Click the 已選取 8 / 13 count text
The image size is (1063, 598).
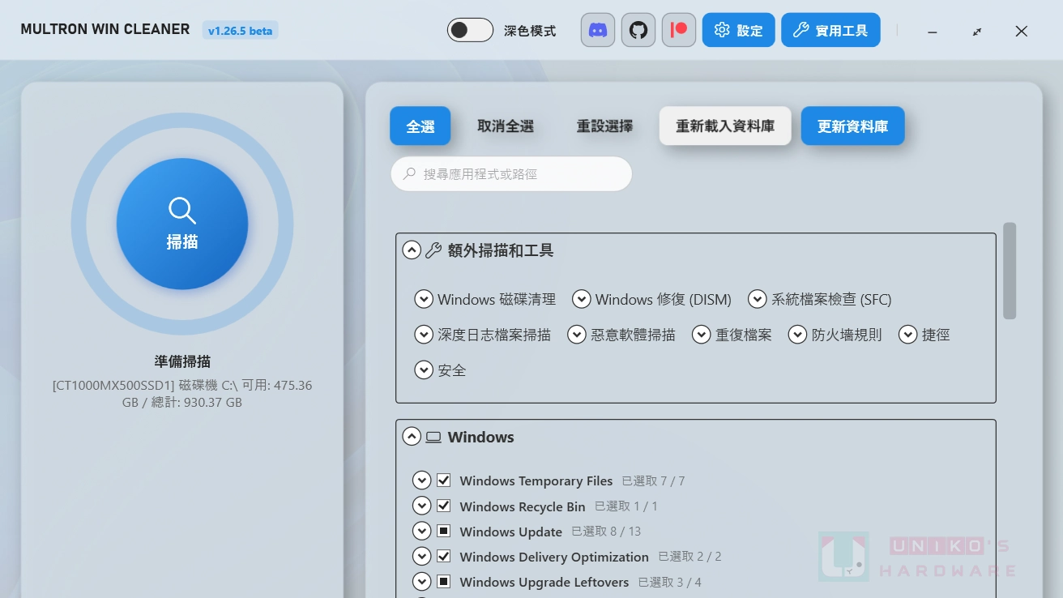pyautogui.click(x=606, y=532)
